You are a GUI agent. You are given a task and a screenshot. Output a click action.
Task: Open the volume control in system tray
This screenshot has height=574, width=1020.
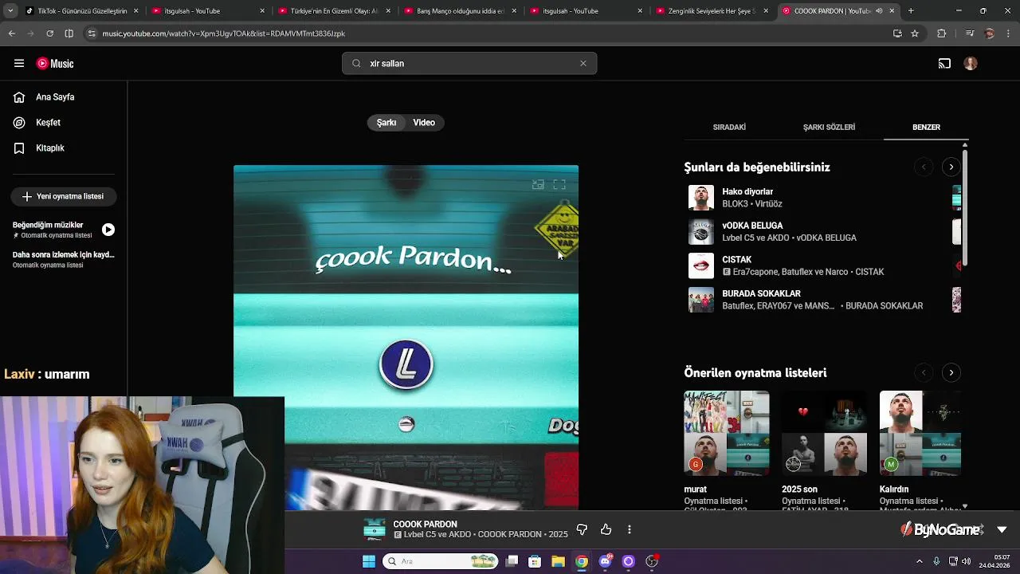pos(966,561)
